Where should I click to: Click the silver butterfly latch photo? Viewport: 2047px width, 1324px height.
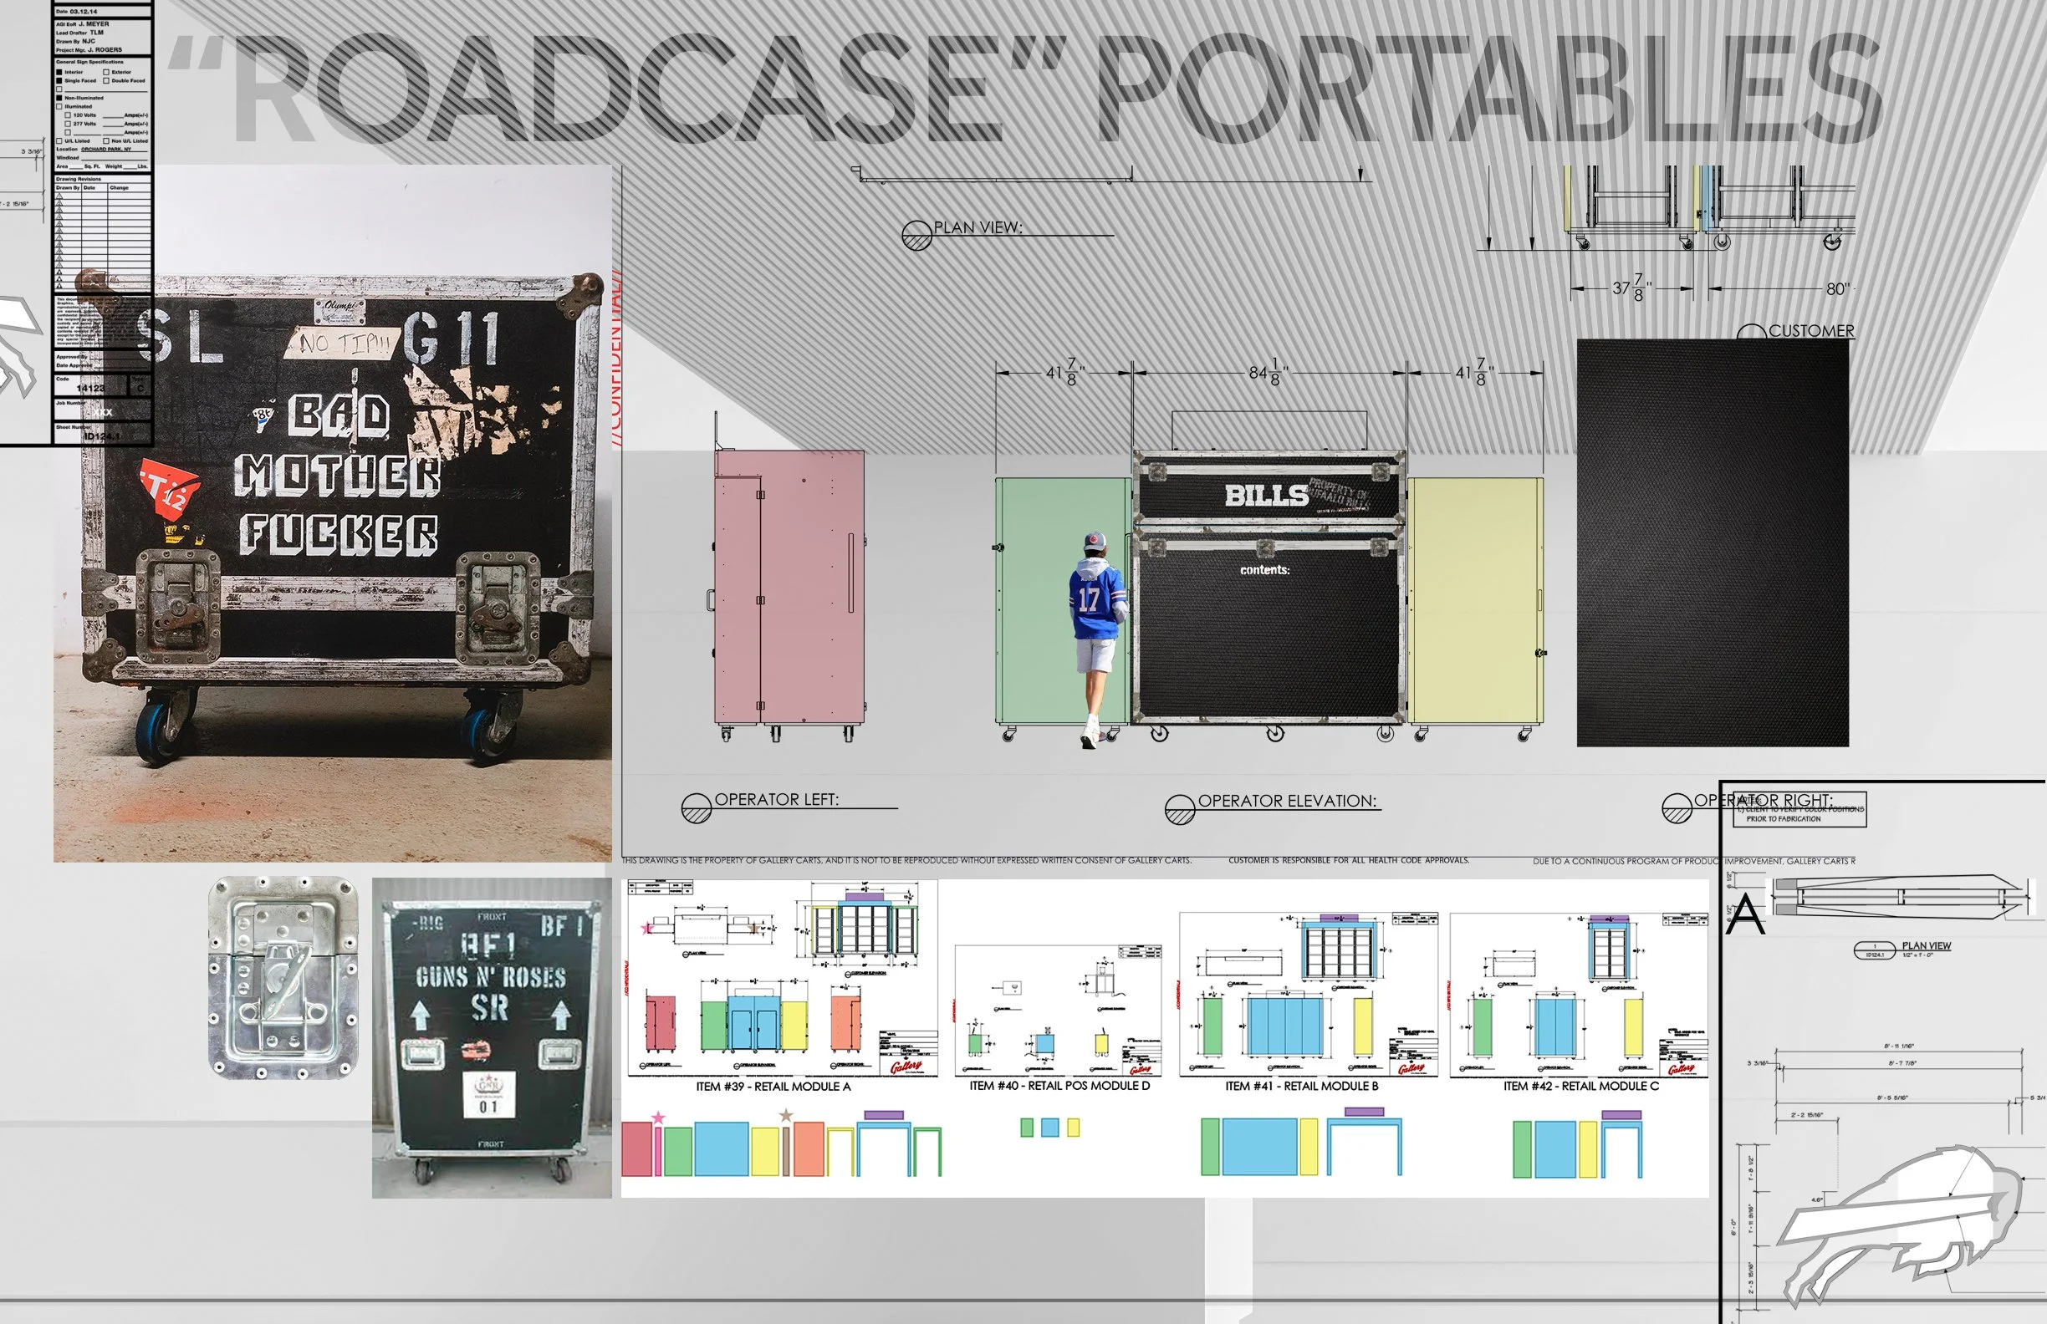point(283,977)
